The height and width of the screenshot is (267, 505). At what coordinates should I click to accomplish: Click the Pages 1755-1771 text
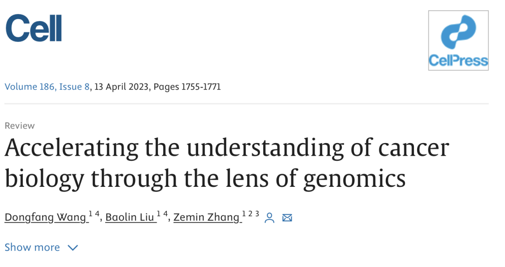click(x=187, y=87)
